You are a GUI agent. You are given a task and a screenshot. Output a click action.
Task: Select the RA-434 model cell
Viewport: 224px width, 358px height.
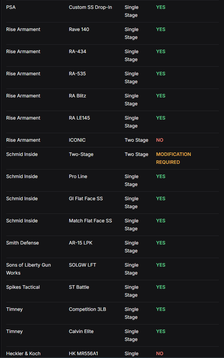point(78,52)
